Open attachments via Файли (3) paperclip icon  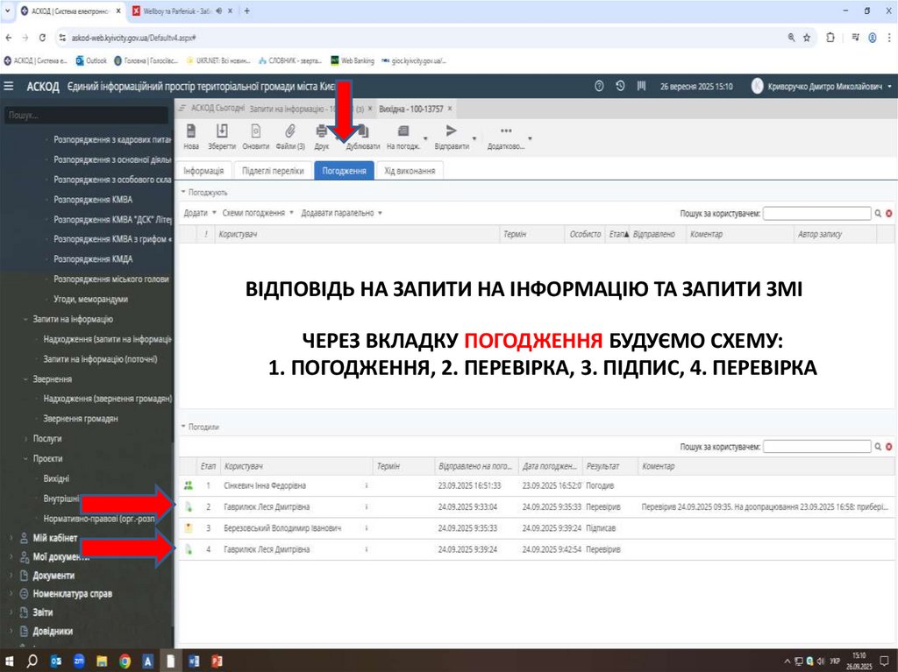point(289,131)
